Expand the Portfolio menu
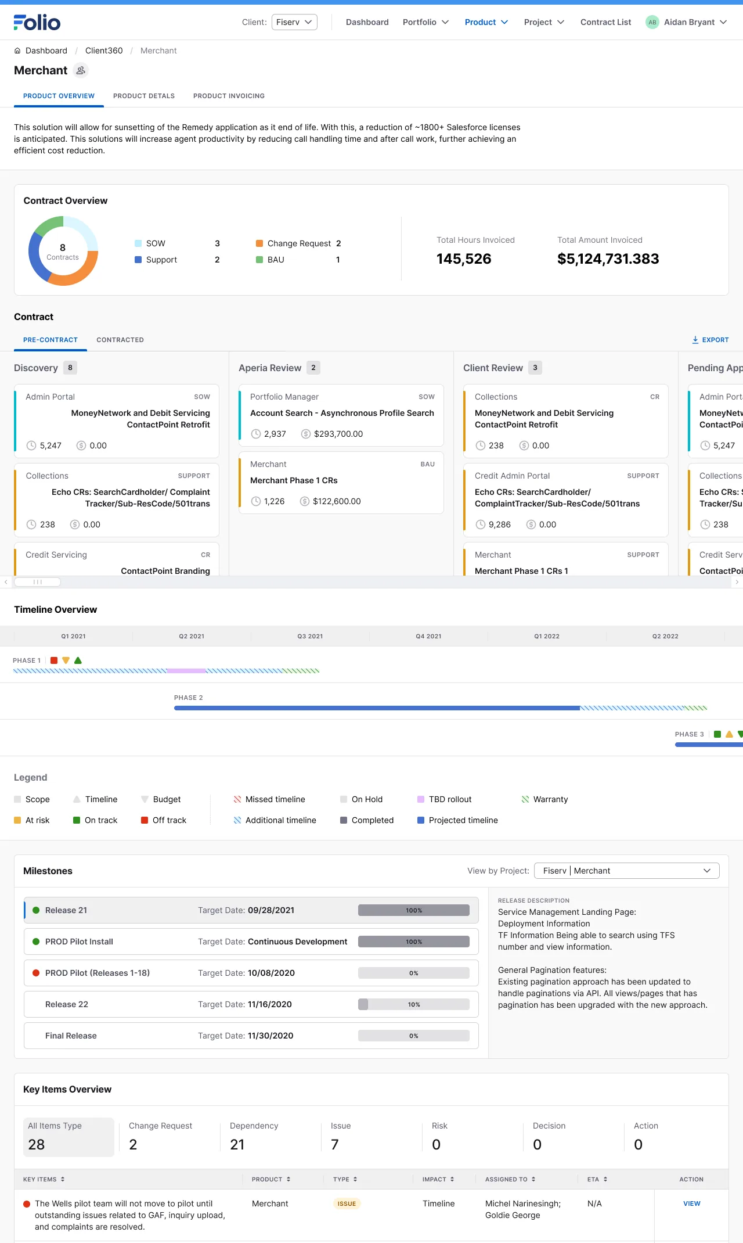 [425, 22]
